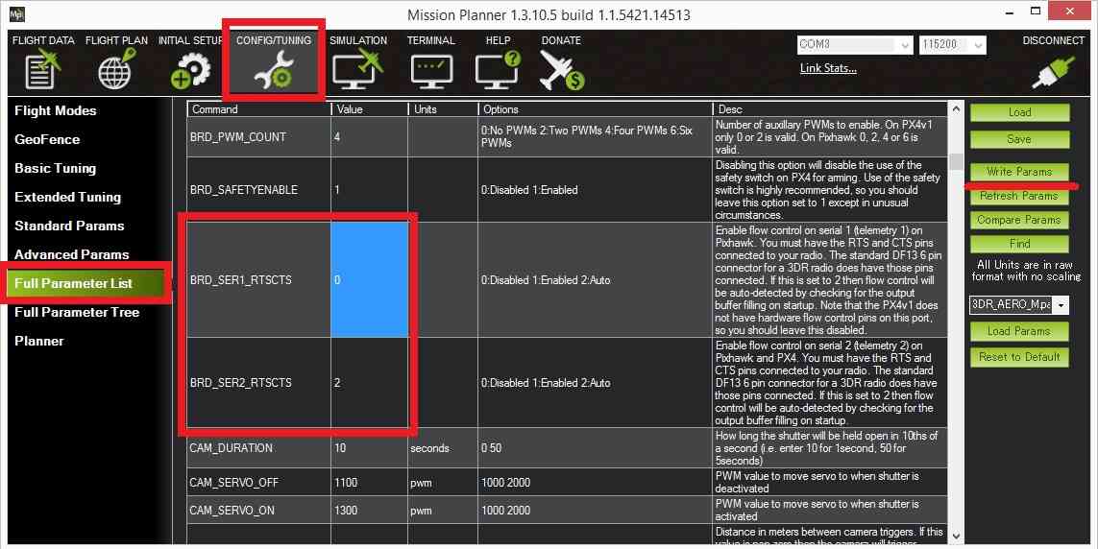1098x549 pixels.
Task: Click the Link Stats link
Action: click(828, 68)
